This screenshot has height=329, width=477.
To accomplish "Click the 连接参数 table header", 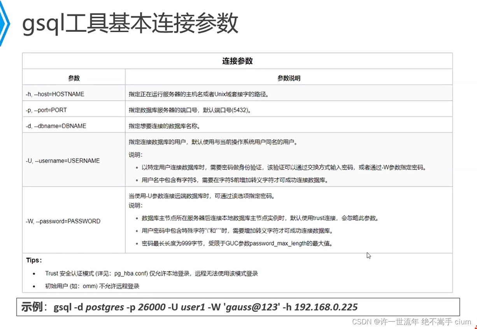I will point(238,61).
